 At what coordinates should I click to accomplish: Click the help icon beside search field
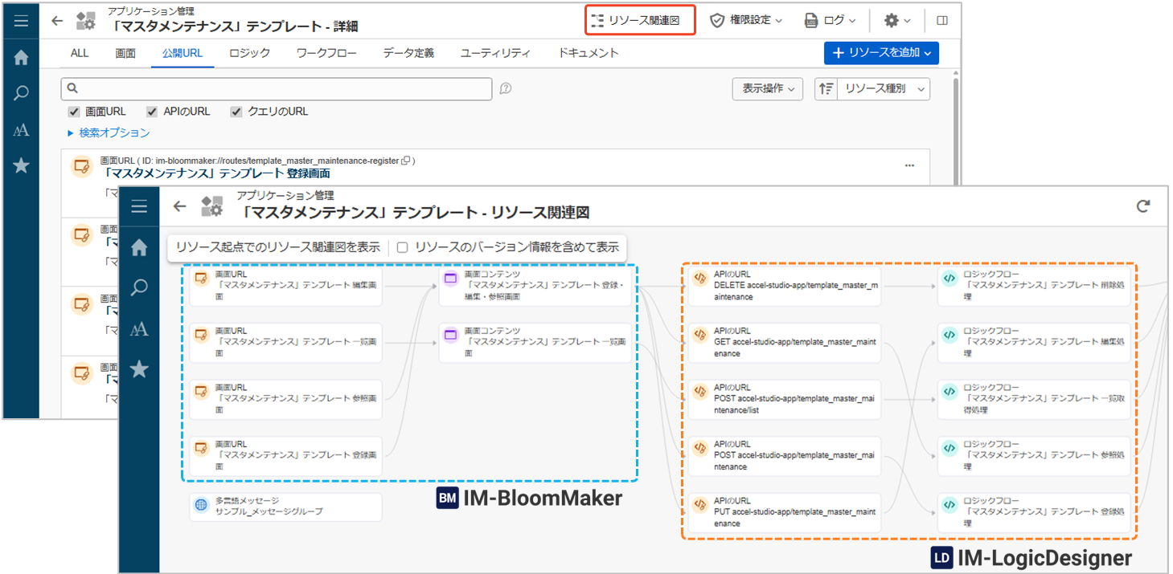pos(506,88)
